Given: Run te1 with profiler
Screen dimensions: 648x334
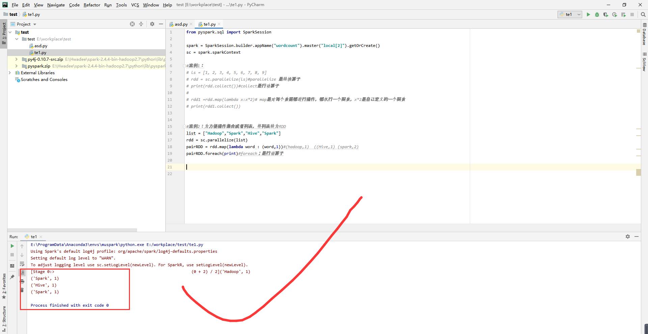Looking at the screenshot, I should tap(615, 15).
